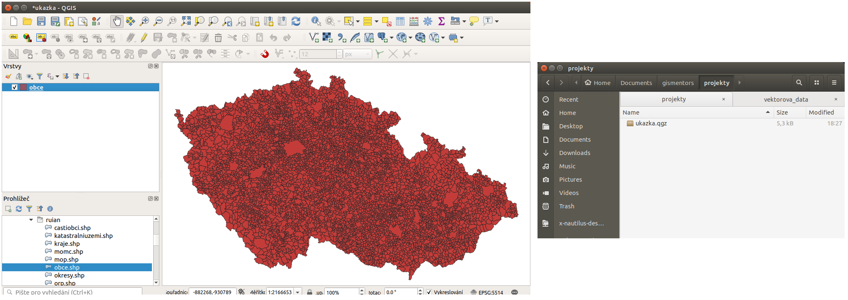Select the ukazka.qgz file
Viewport: 848px width, 300px height.
click(x=651, y=123)
